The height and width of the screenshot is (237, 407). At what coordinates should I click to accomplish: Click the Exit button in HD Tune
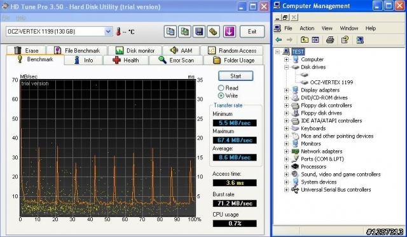(x=252, y=32)
